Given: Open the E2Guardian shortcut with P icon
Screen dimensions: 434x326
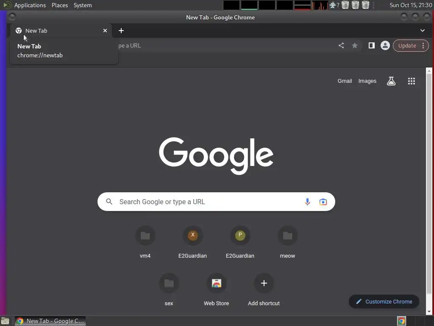Looking at the screenshot, I should pos(240,242).
